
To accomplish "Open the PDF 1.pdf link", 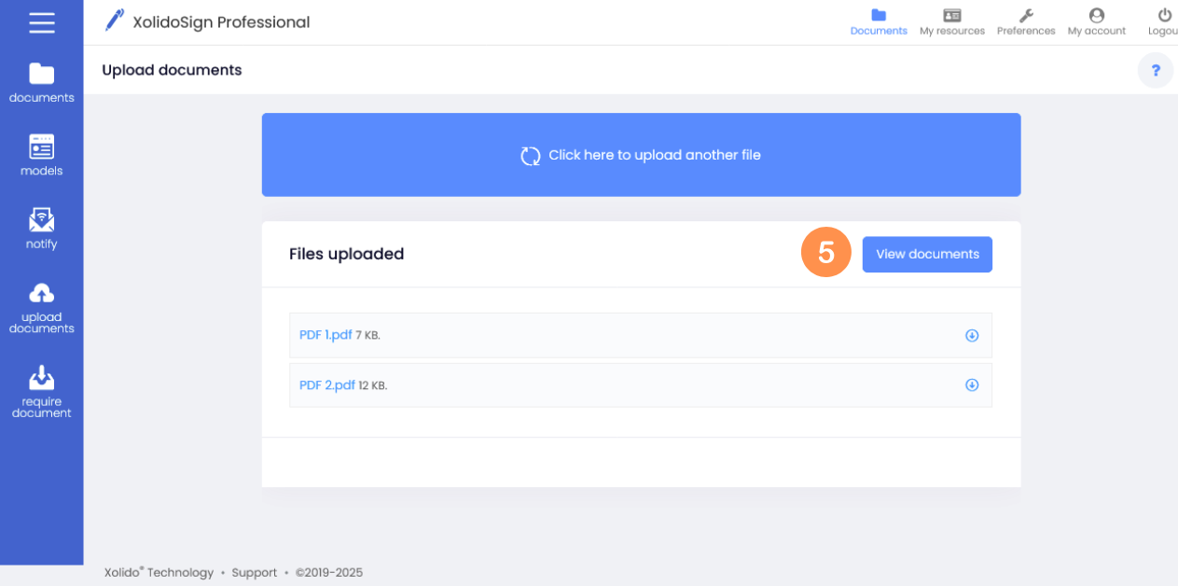I will pos(326,335).
